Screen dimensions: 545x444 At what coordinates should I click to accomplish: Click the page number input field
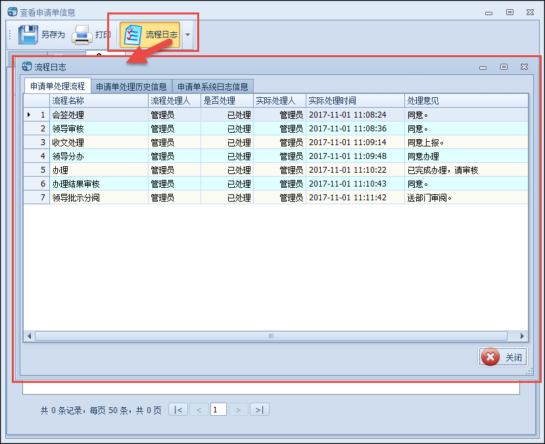pos(219,410)
